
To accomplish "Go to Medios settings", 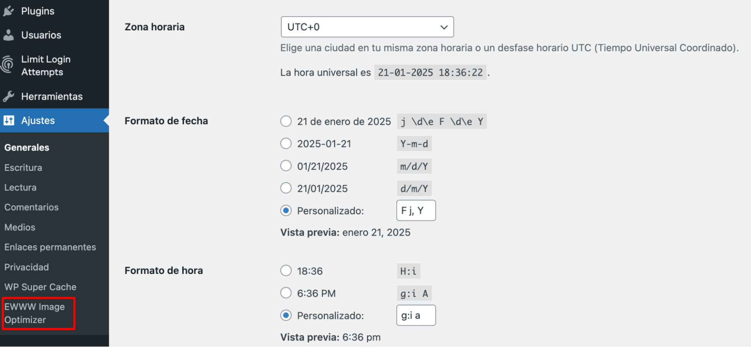I will pyautogui.click(x=20, y=227).
